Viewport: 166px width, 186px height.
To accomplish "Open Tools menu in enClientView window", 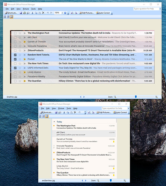I will point(68,108).
